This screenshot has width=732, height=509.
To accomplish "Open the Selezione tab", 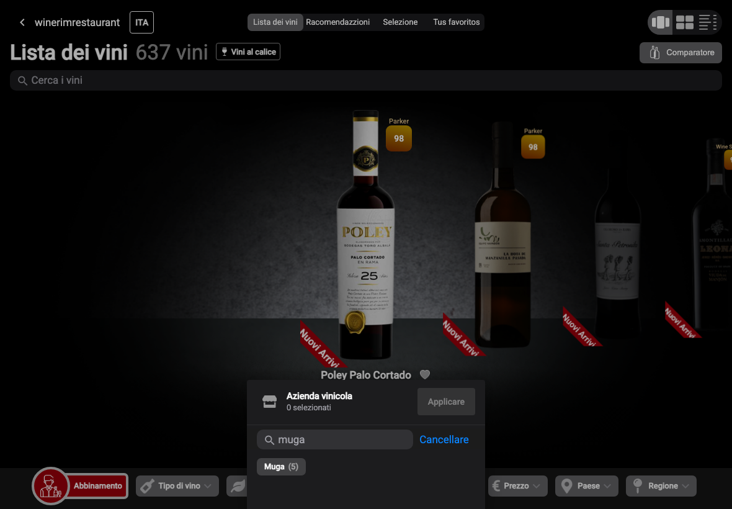I will click(x=400, y=22).
